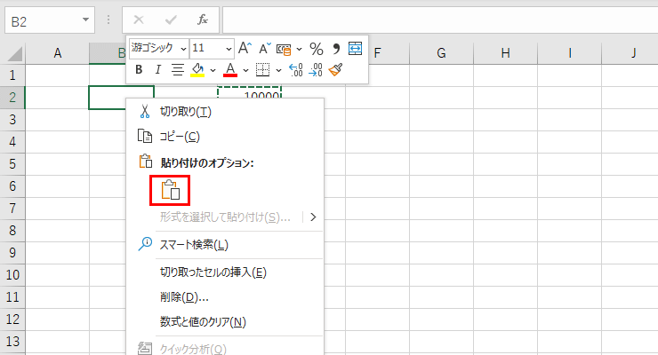
Task: Increase decimal places in mini toolbar
Action: point(296,69)
